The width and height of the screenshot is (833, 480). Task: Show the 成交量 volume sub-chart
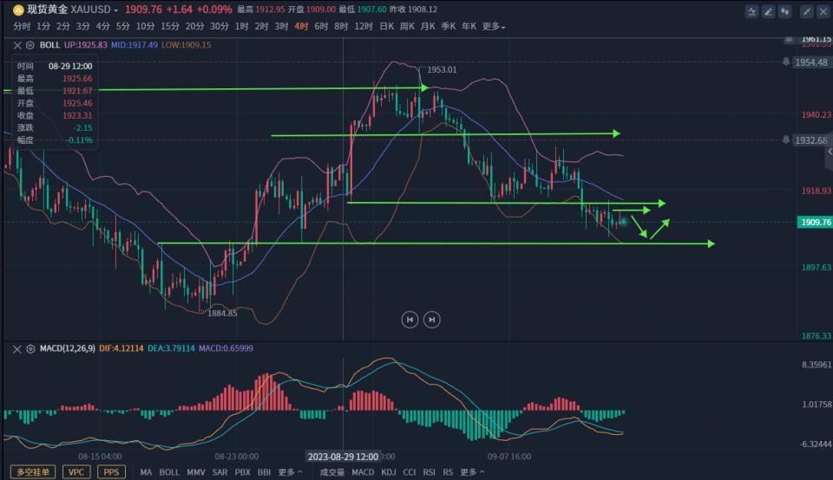pyautogui.click(x=332, y=472)
